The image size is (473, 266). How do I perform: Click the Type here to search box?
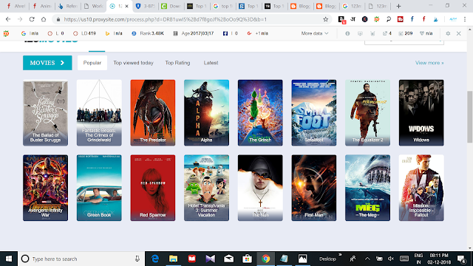[81, 259]
